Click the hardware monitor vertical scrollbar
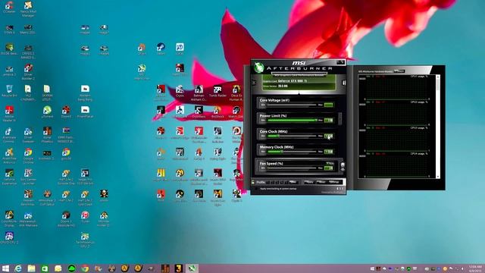 [438, 126]
